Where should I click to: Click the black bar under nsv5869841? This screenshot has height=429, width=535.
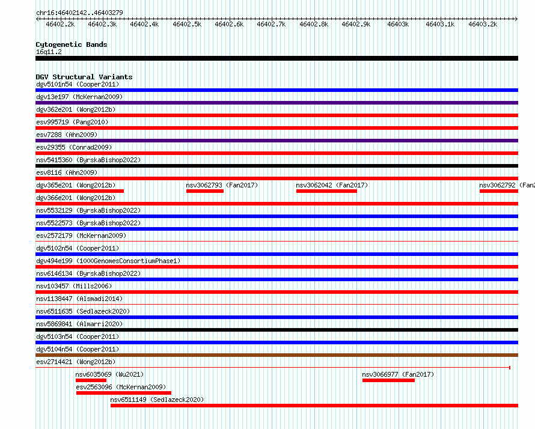click(277, 330)
